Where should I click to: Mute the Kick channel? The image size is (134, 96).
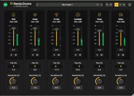pyautogui.click(x=16, y=55)
